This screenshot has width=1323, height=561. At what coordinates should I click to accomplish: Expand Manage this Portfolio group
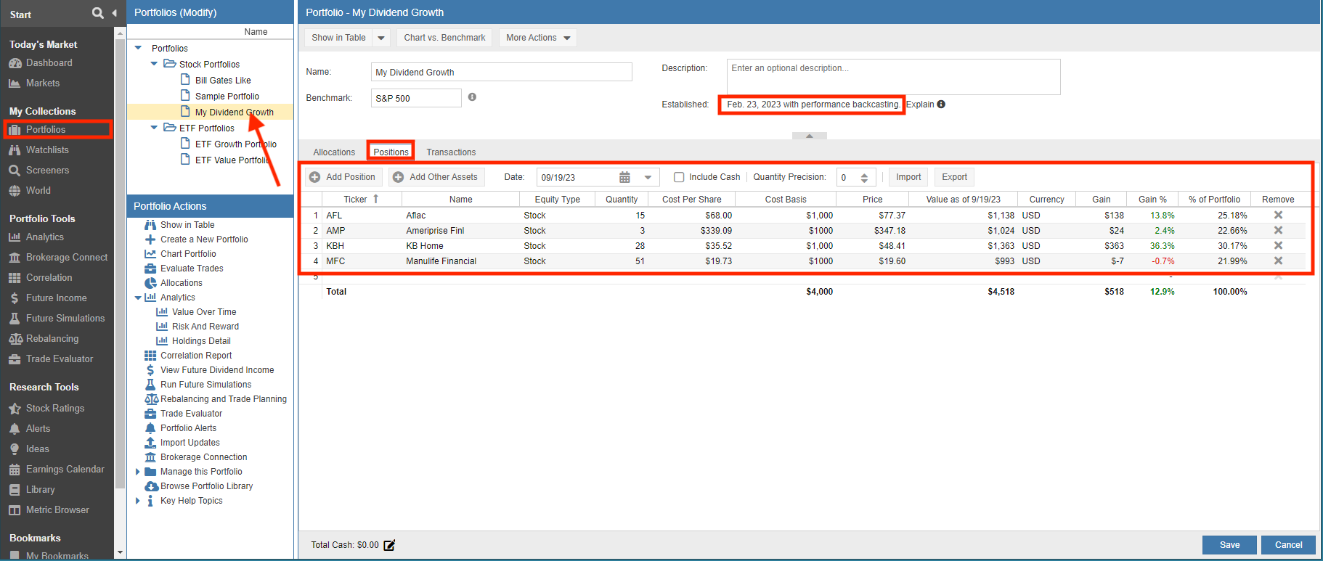137,472
